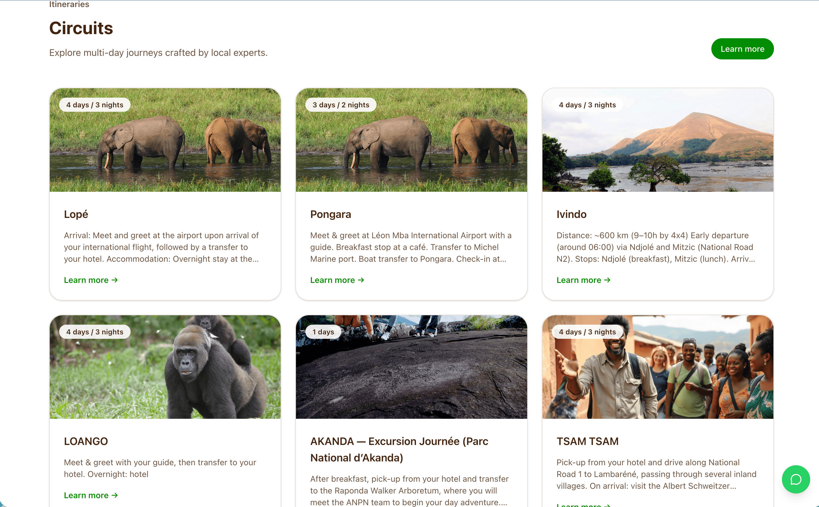
Task: Click the Explore multi-day journeys subtitle
Action: pos(158,53)
